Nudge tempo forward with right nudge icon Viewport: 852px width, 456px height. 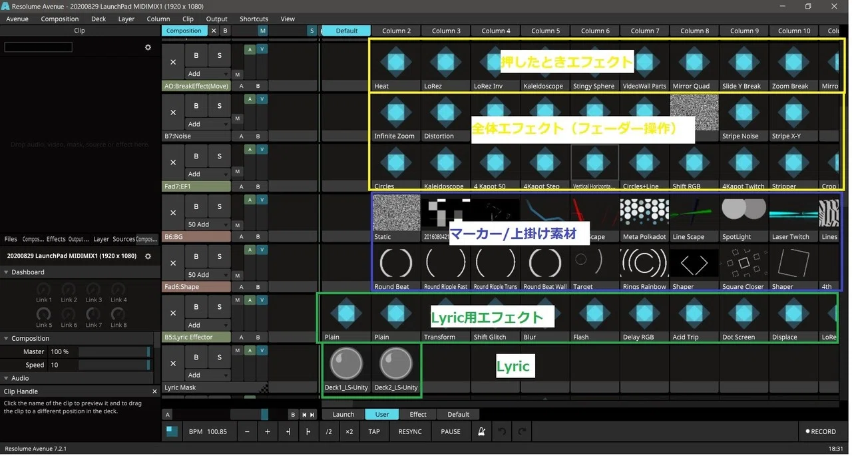308,431
